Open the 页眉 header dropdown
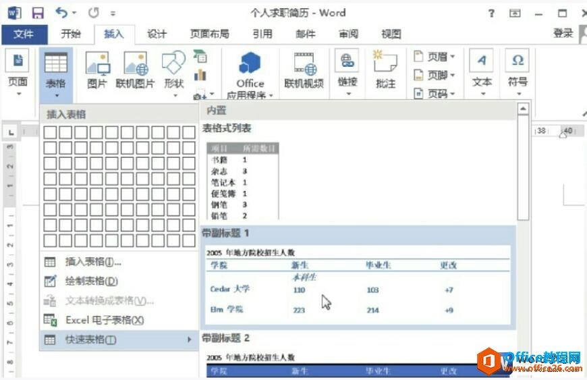The width and height of the screenshot is (587, 380). pos(435,57)
